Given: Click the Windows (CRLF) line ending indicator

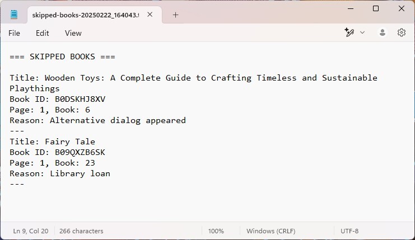Looking at the screenshot, I should pos(271,231).
